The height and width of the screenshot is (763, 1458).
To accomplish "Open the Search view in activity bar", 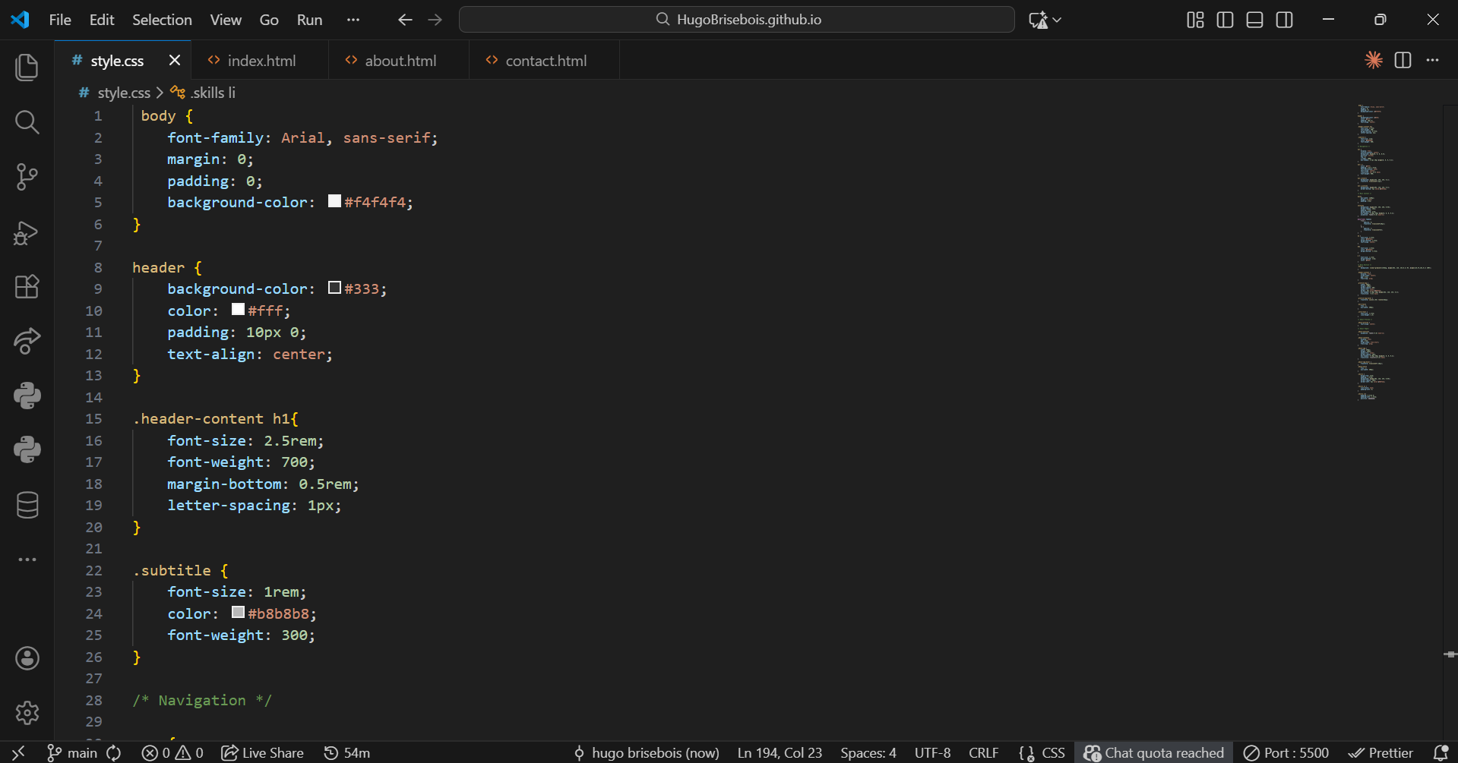I will [27, 122].
